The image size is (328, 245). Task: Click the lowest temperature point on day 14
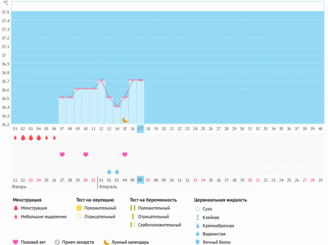point(117,106)
